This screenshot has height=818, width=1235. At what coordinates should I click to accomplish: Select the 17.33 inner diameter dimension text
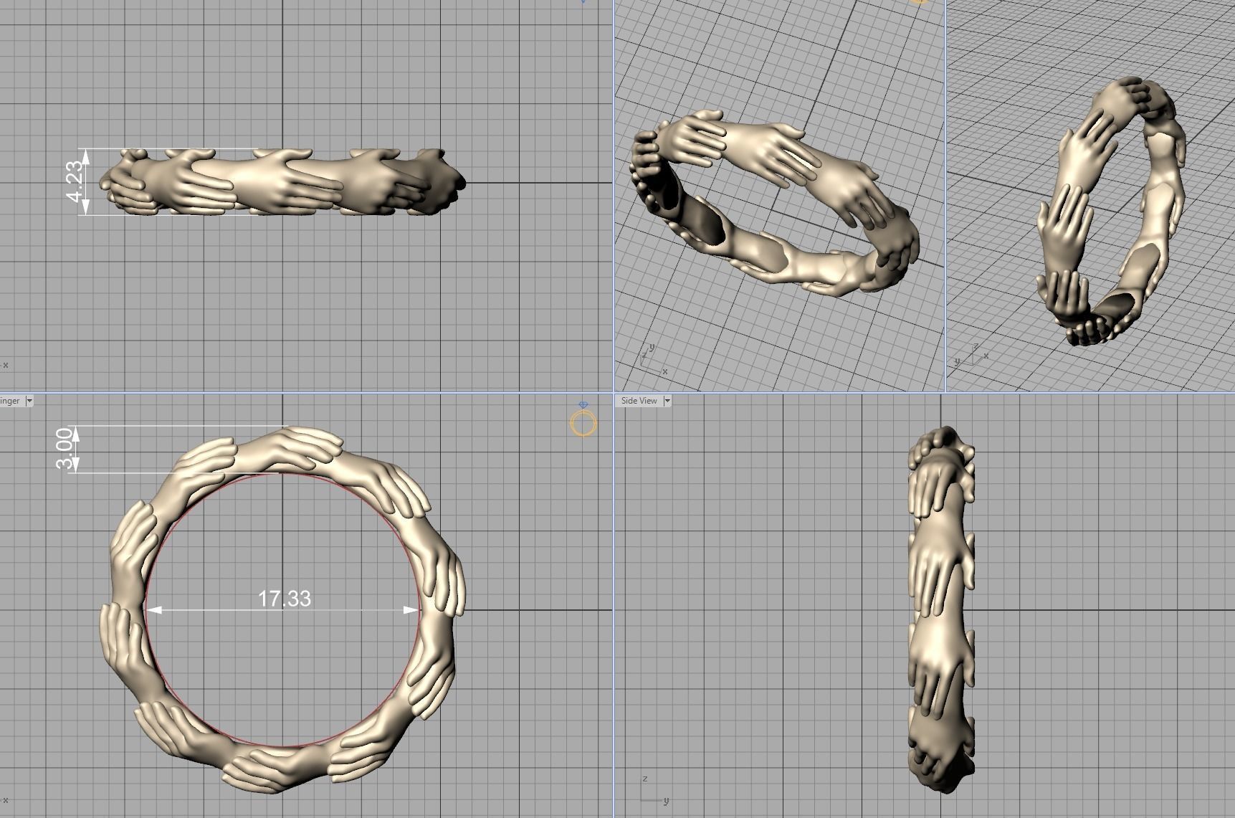point(284,599)
